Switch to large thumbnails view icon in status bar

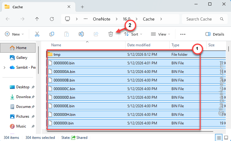[226, 138]
